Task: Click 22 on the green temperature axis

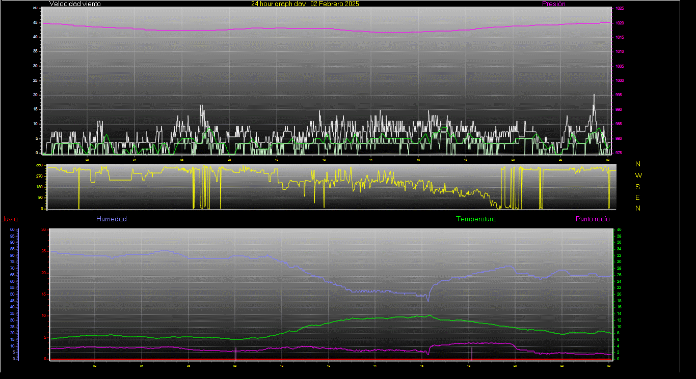Action: pyautogui.click(x=619, y=287)
